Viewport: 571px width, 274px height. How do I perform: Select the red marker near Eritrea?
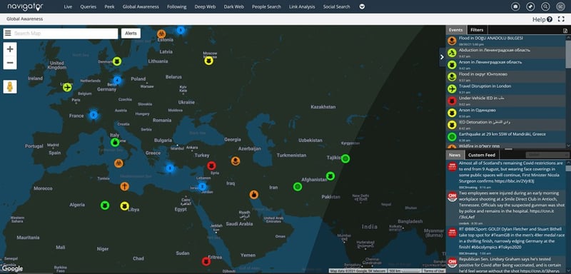pos(206,261)
